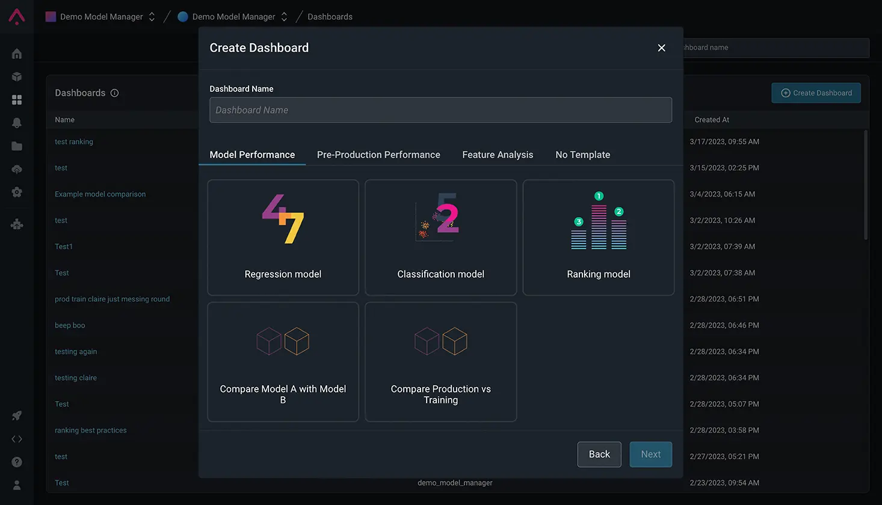The width and height of the screenshot is (882, 505).
Task: Switch to Pre-Production Performance tab
Action: pos(378,155)
